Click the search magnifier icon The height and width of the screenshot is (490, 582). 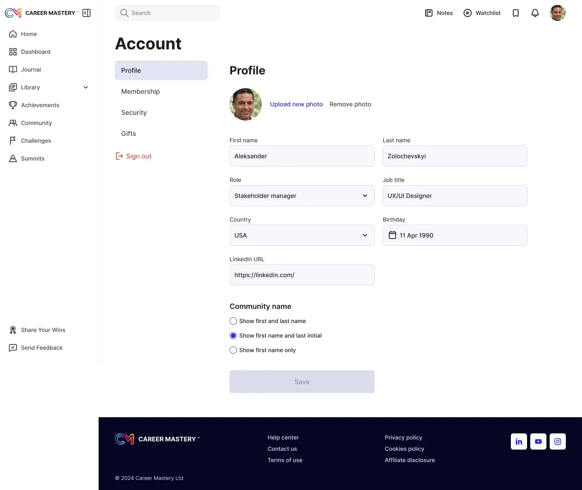124,13
